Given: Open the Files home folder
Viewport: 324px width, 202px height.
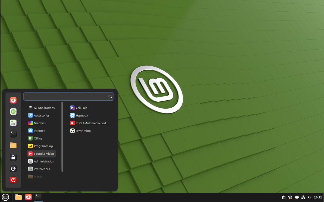Looking at the screenshot, I should click(x=13, y=145).
